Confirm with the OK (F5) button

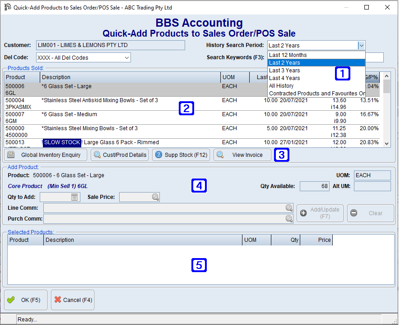click(25, 300)
